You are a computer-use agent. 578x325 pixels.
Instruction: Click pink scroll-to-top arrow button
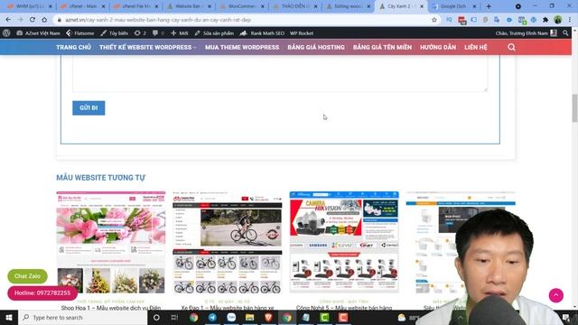[556, 295]
